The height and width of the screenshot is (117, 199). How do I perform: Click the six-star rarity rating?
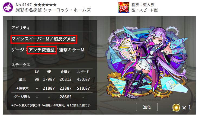pos(45,5)
